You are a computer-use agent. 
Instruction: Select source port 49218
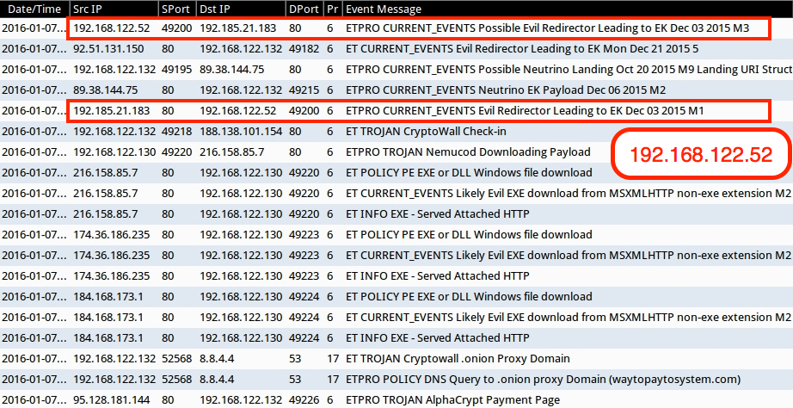tap(177, 132)
